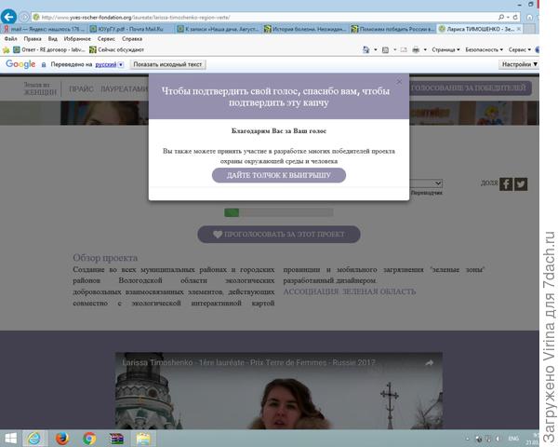Open 'АССОЦИАЦИЯ ЗЕЛЕНАЯ ОБЛАСТЬ' link
558x447 pixels.
tap(350, 291)
